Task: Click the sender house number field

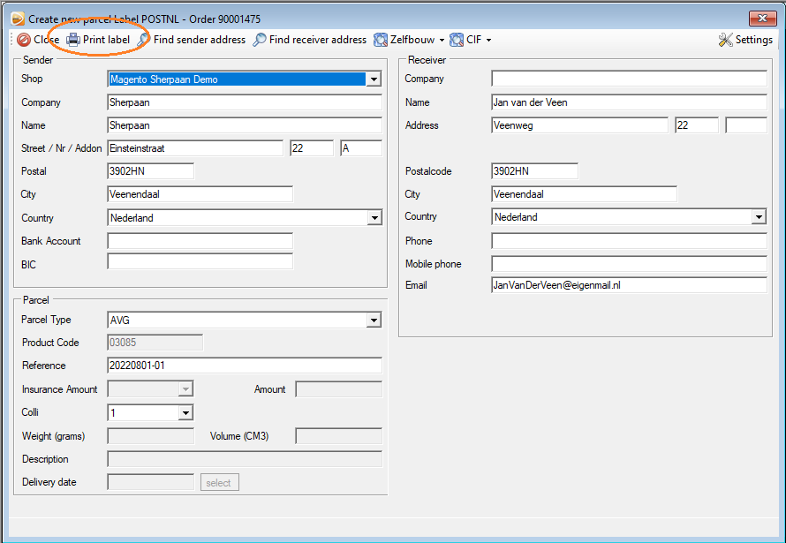Action: tap(312, 148)
